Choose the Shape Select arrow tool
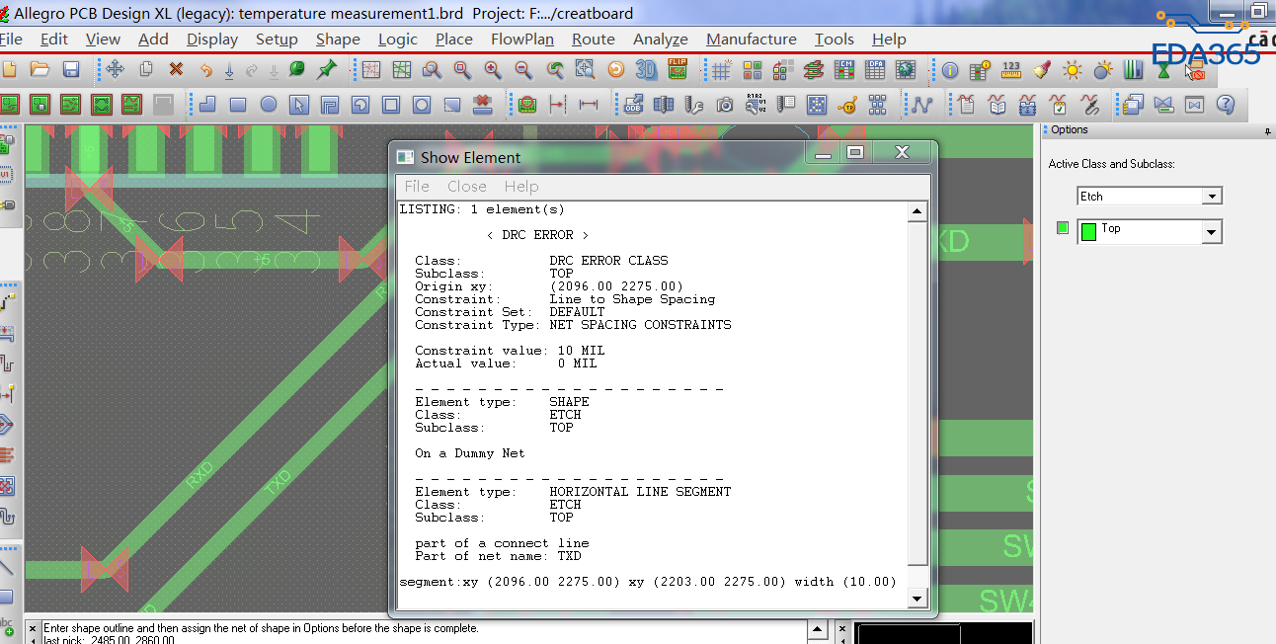The image size is (1276, 644). [299, 104]
